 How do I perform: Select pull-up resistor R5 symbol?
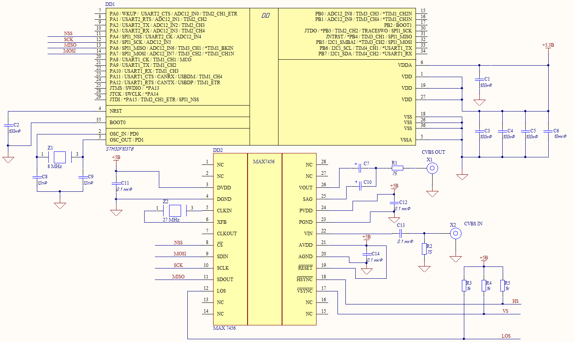tap(503, 285)
